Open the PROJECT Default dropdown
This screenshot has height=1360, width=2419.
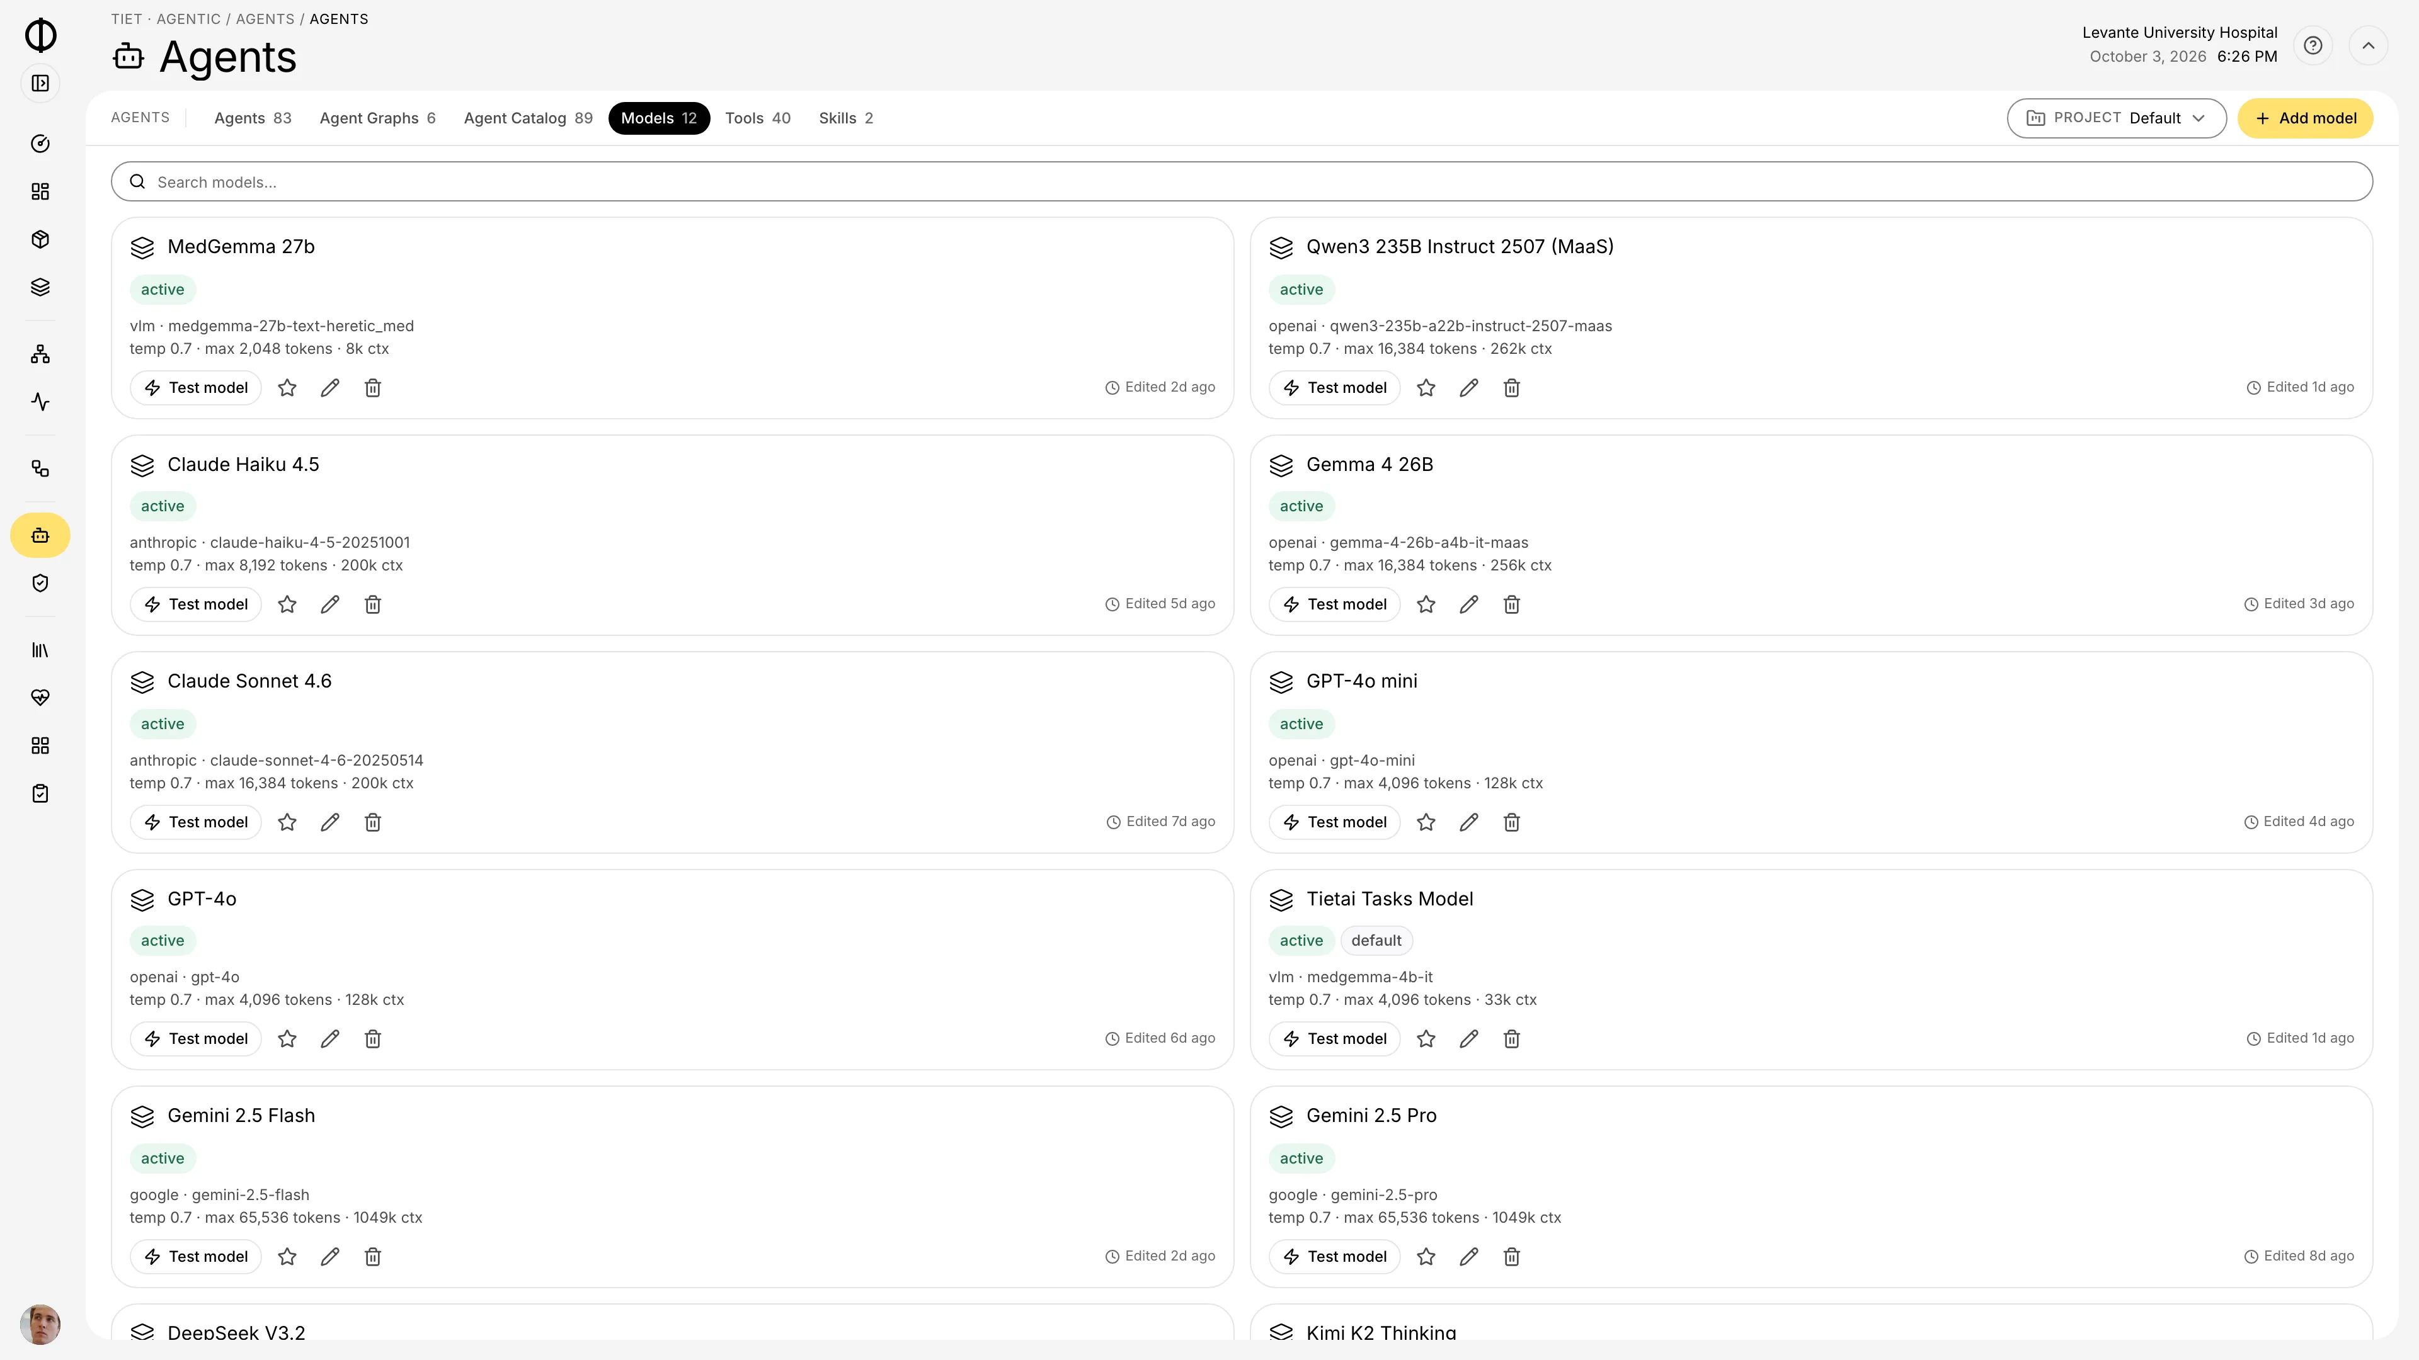(2117, 118)
